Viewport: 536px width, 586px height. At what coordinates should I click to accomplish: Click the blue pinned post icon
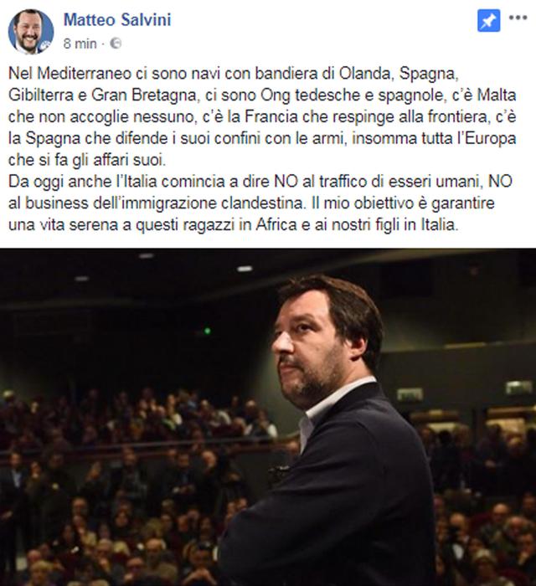[489, 21]
